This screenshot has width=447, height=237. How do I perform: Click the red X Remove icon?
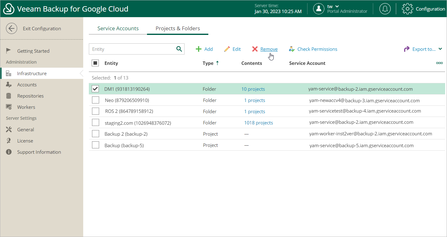255,49
